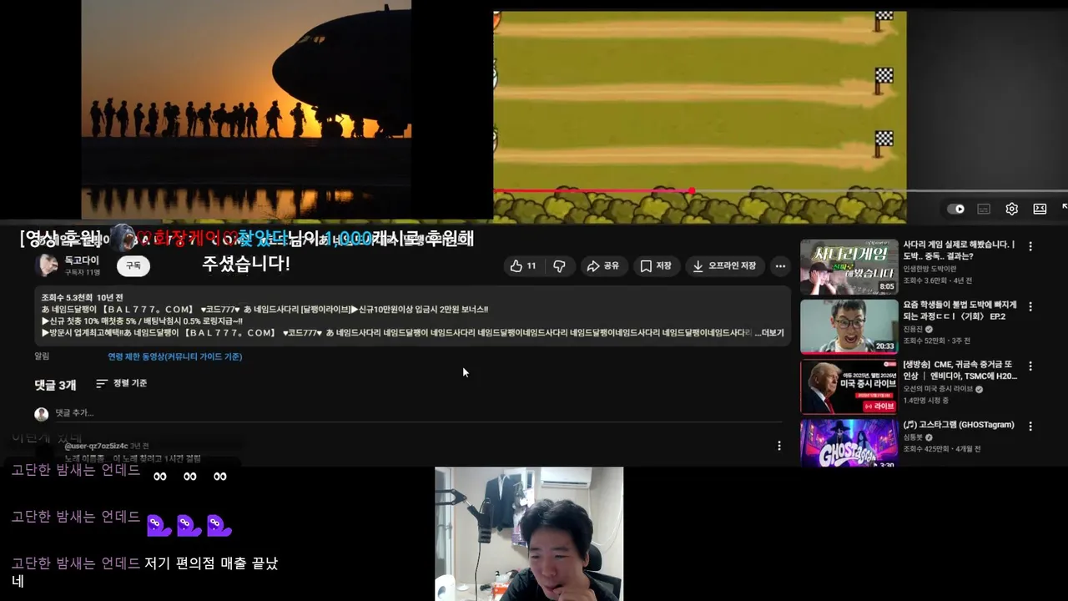Viewport: 1068px width, 601px height.
Task: Open channel 심동봇
Action: tap(913, 437)
